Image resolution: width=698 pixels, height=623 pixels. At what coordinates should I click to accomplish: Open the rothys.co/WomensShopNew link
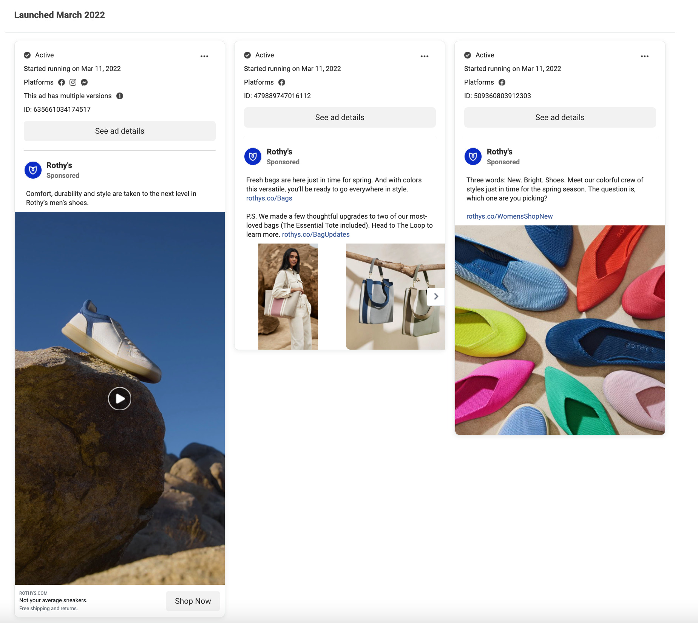[x=510, y=216]
